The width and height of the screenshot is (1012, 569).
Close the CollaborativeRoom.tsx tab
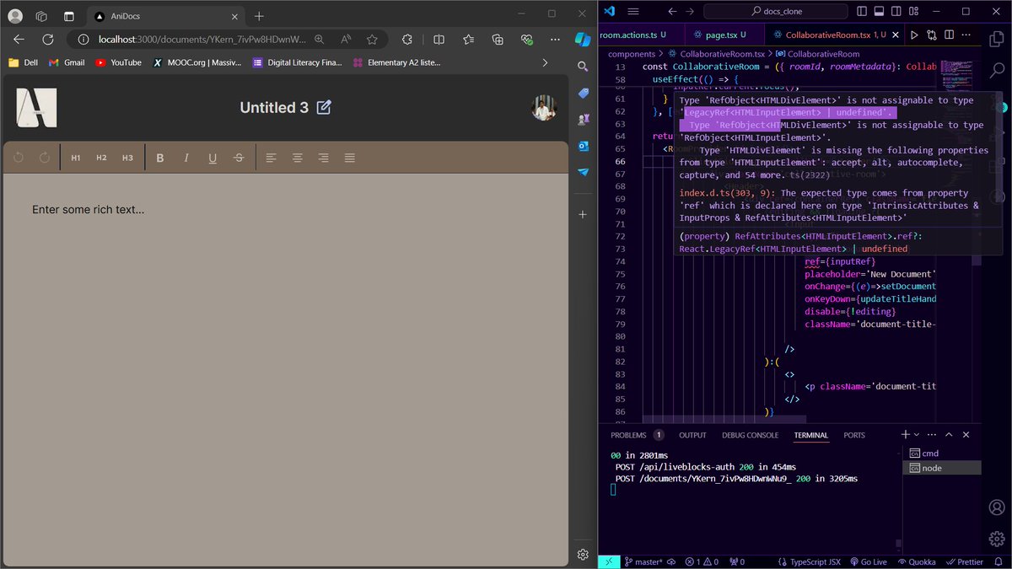[896, 35]
